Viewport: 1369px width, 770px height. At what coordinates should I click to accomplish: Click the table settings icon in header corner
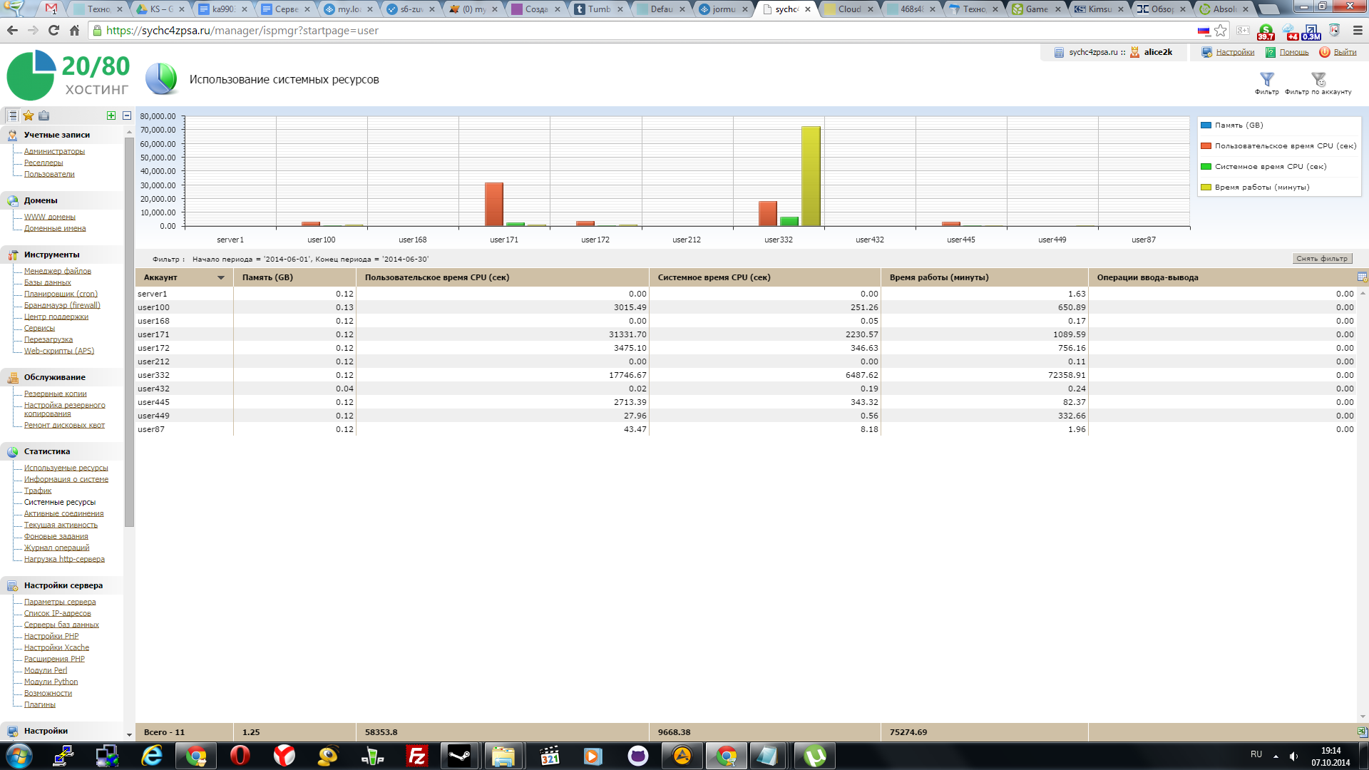1362,277
